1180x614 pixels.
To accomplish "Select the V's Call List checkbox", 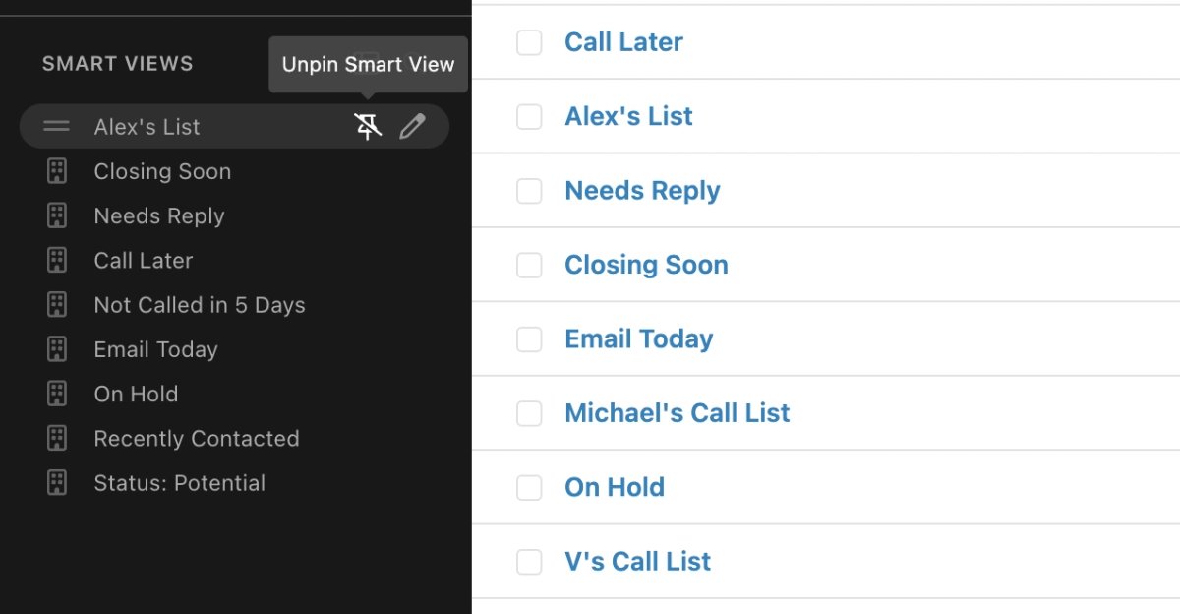I will [529, 562].
